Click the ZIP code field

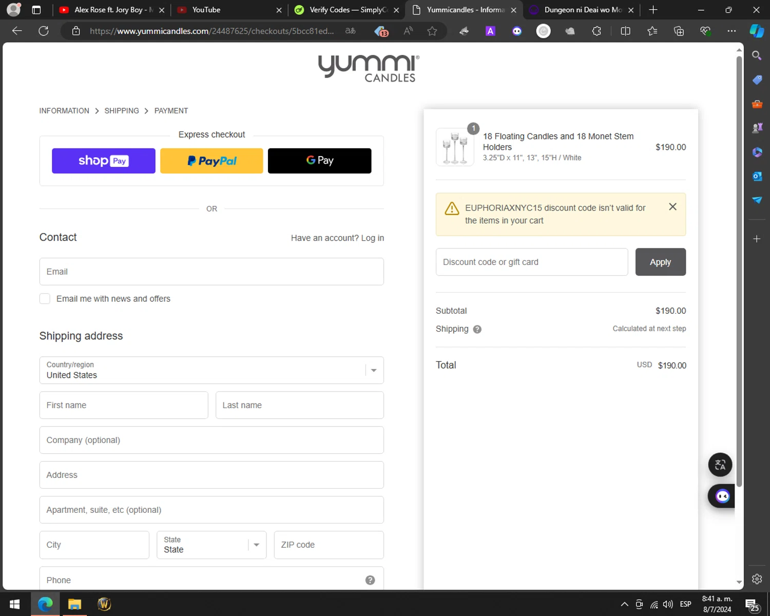click(x=329, y=545)
